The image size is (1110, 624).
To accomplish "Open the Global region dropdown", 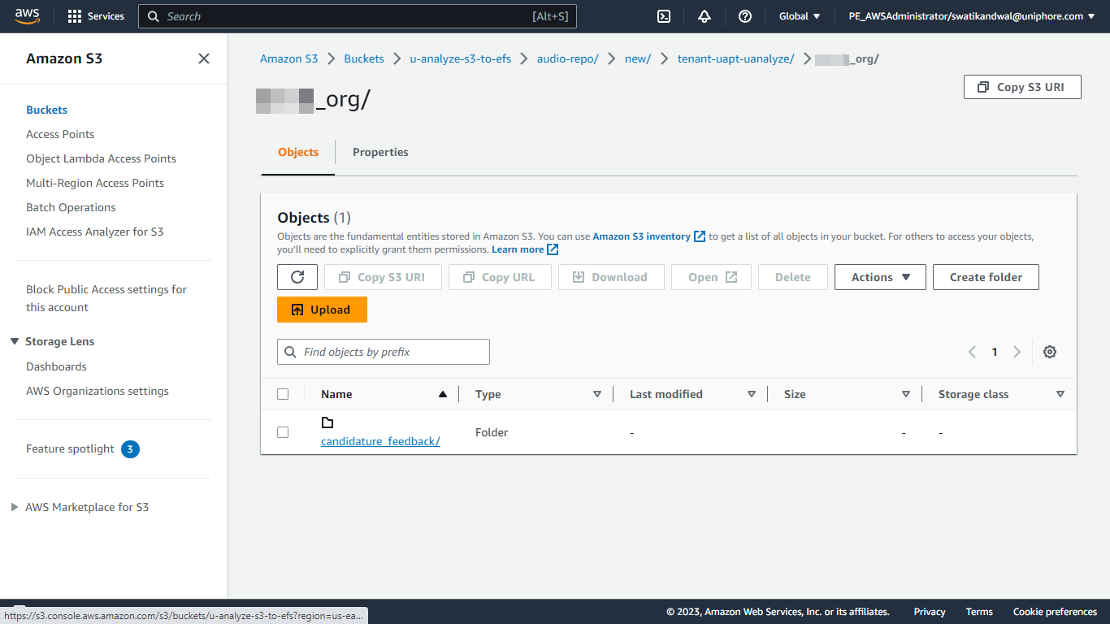I will point(800,16).
